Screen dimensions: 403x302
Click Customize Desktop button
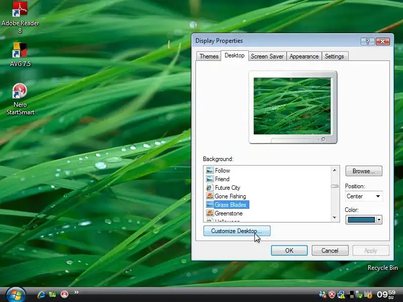[237, 231]
